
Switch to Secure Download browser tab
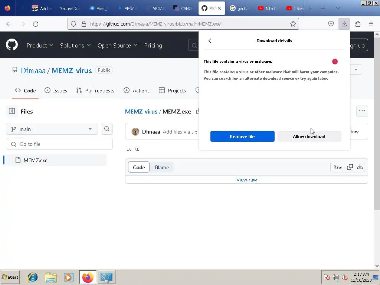click(70, 8)
